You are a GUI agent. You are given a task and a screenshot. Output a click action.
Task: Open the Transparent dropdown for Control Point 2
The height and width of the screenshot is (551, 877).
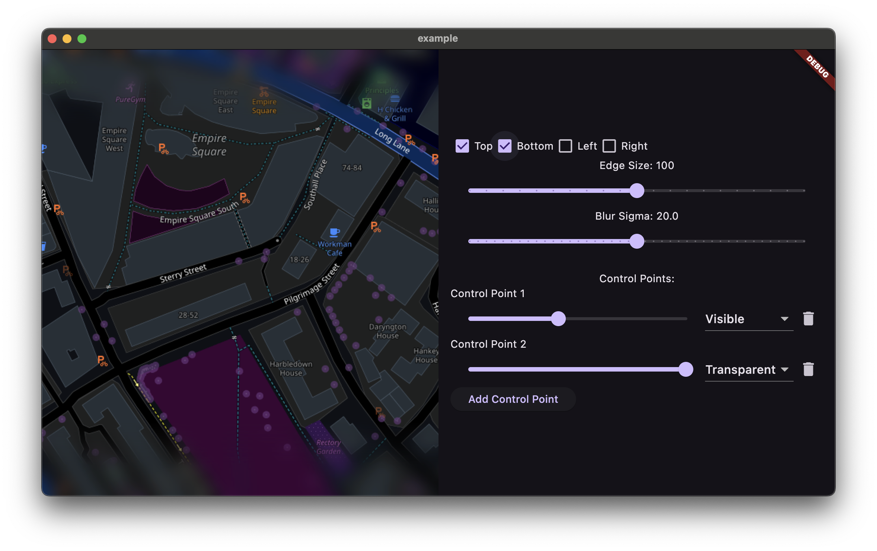(749, 370)
